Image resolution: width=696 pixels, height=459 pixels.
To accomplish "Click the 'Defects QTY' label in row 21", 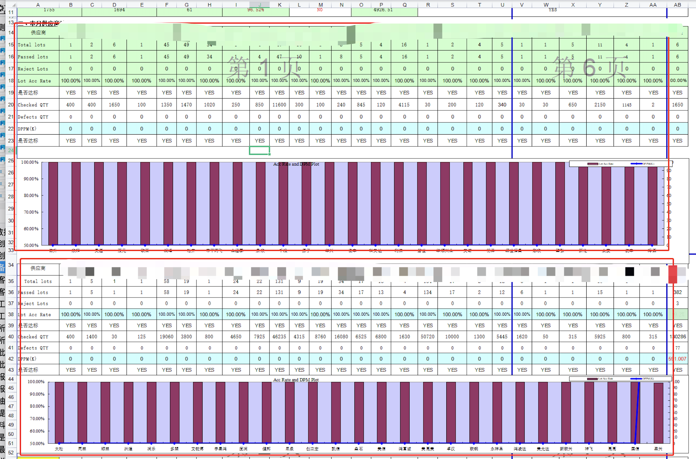I will [x=33, y=117].
